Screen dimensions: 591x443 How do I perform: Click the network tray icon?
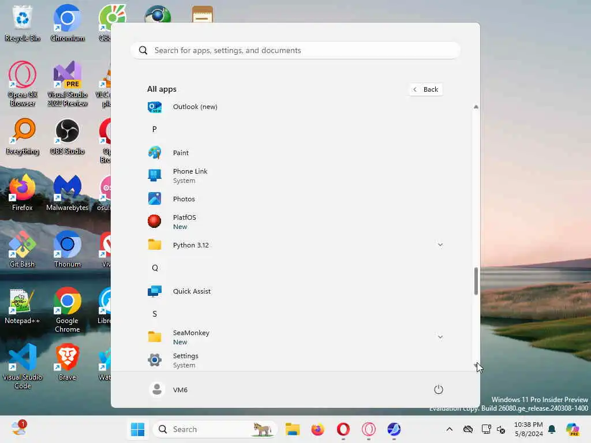(x=486, y=429)
